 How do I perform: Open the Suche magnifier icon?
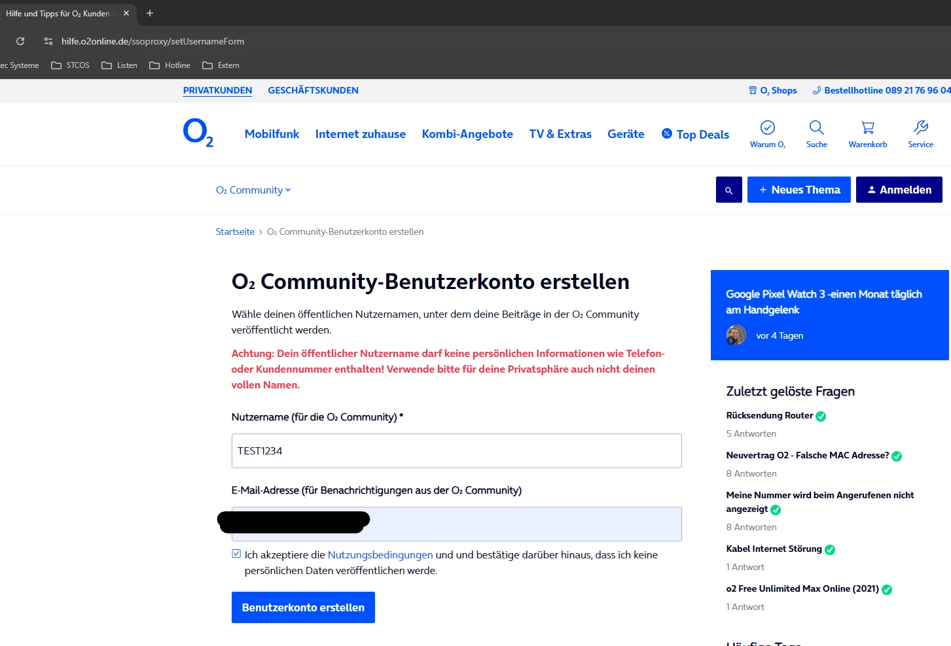(x=816, y=127)
